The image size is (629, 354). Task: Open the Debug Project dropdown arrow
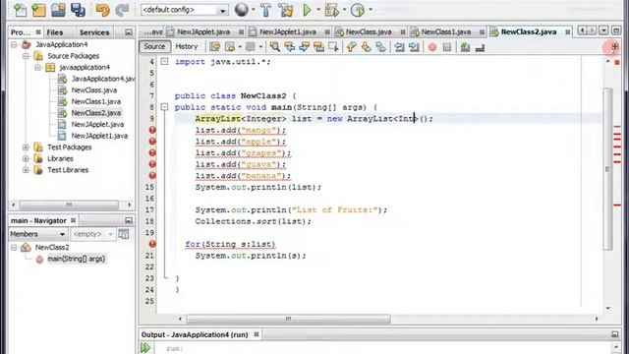[x=344, y=10]
